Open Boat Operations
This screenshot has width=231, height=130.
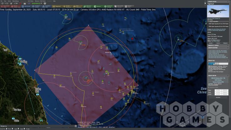77,7
